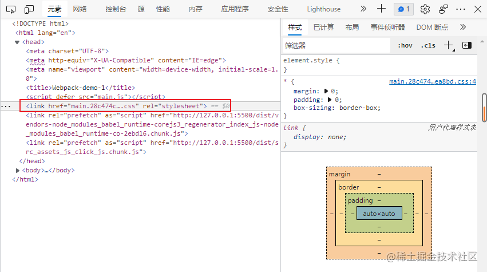
Task: Activate the inspect element picker icon
Action: click(x=11, y=9)
